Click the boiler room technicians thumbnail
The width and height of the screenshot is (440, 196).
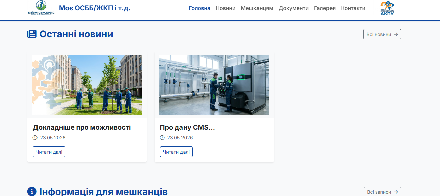coord(214,85)
